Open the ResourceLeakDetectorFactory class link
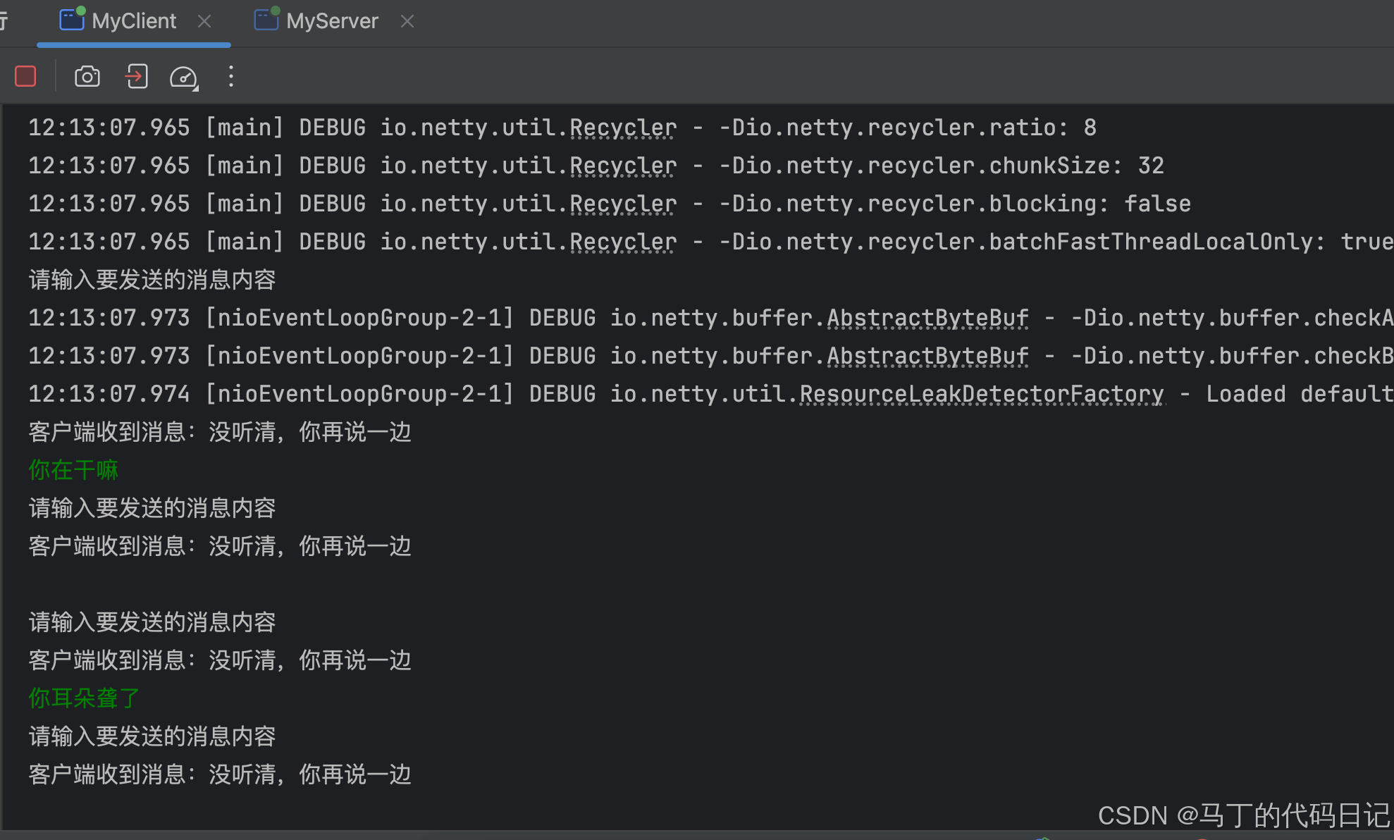 click(x=982, y=394)
